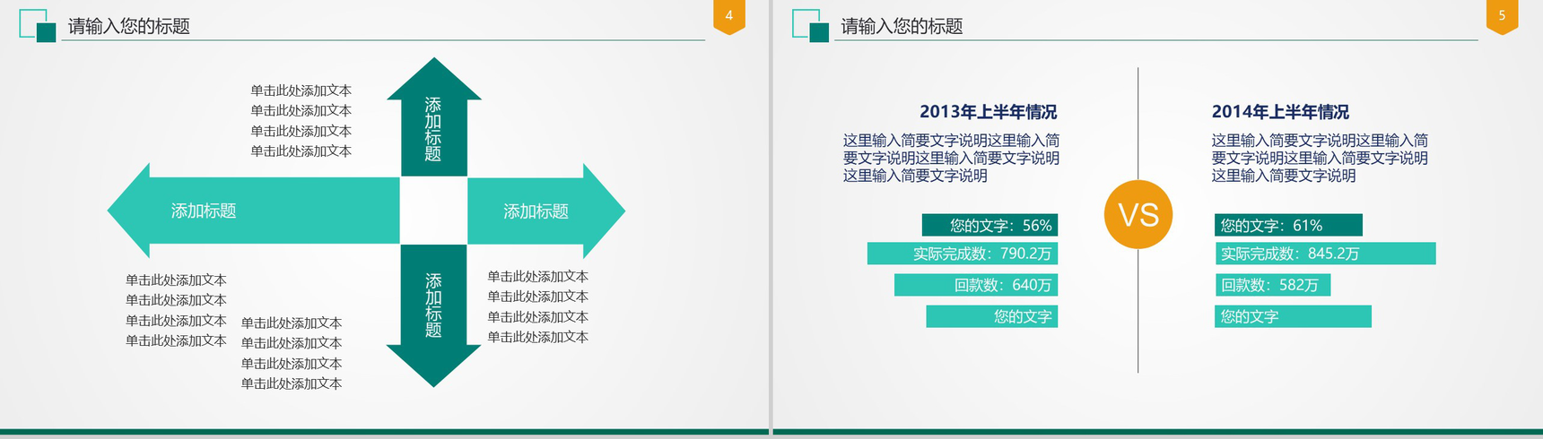
Task: Click the description paragraph under 2014年上半年情况
Action: tap(1320, 158)
